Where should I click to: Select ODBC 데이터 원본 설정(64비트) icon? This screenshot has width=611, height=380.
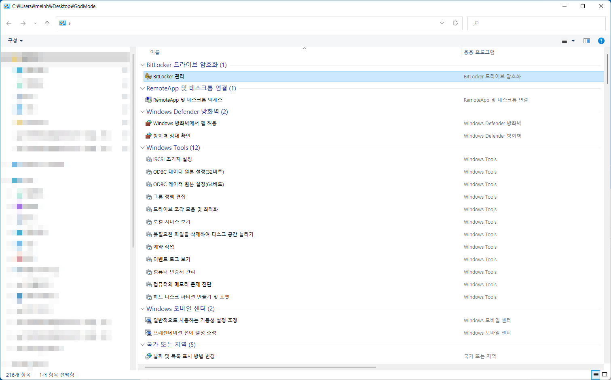[x=148, y=184]
